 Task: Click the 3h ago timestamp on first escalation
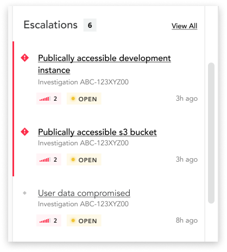tap(187, 99)
